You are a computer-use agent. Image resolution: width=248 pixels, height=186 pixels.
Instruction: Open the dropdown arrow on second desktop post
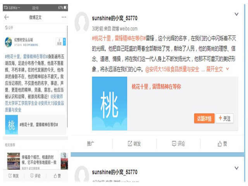tap(236, 168)
